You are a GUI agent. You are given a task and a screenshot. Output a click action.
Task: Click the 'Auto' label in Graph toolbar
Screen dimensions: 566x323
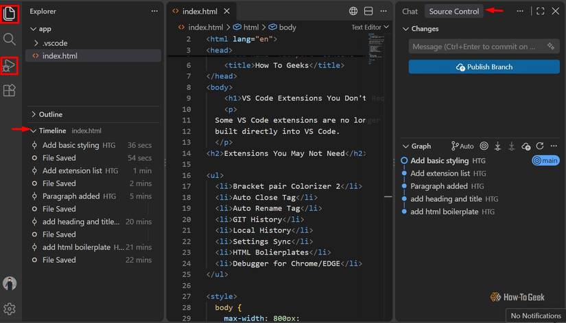[x=467, y=146]
